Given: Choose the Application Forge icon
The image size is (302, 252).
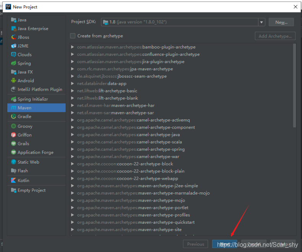Looking at the screenshot, I should point(13,152).
